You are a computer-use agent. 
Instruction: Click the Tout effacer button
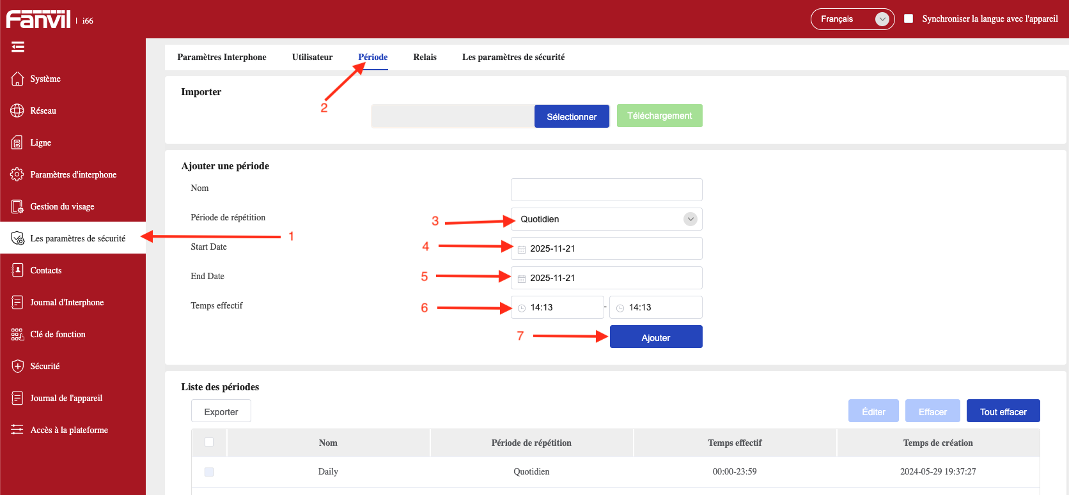click(x=1003, y=411)
